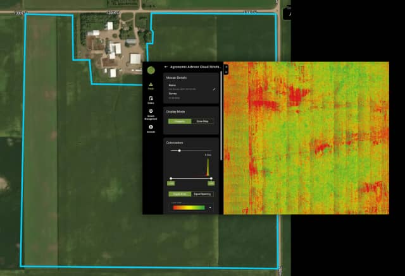Image resolution: width=405 pixels, height=276 pixels.
Task: Zoom in on the map
Action: pos(226,67)
